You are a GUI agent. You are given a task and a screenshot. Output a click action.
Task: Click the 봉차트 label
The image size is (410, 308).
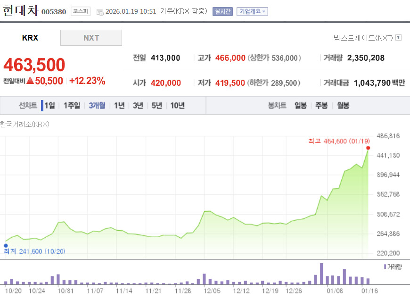[x=277, y=106]
